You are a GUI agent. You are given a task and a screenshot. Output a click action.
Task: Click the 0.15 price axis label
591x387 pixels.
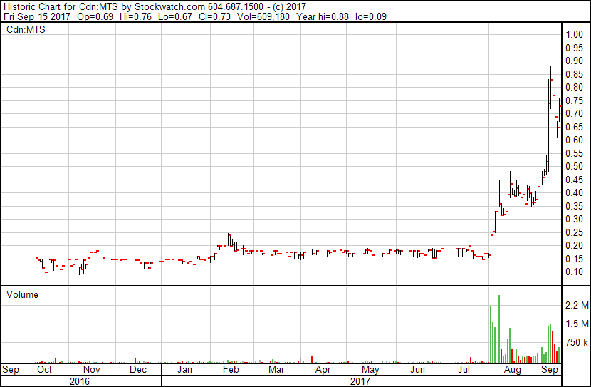[x=574, y=259]
